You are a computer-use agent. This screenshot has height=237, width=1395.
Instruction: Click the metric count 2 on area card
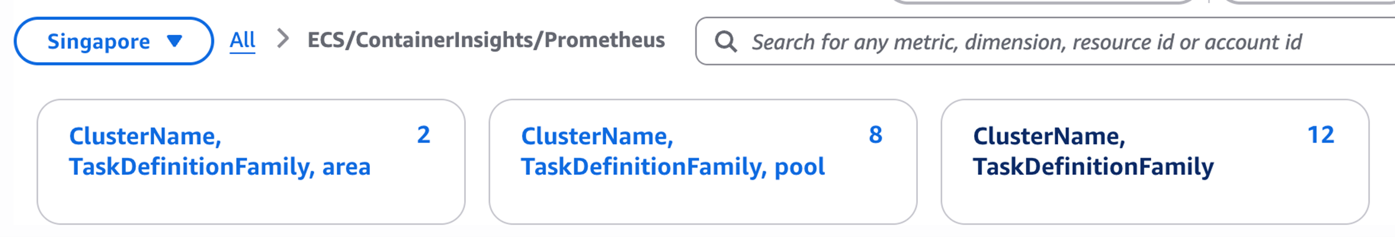click(x=423, y=135)
